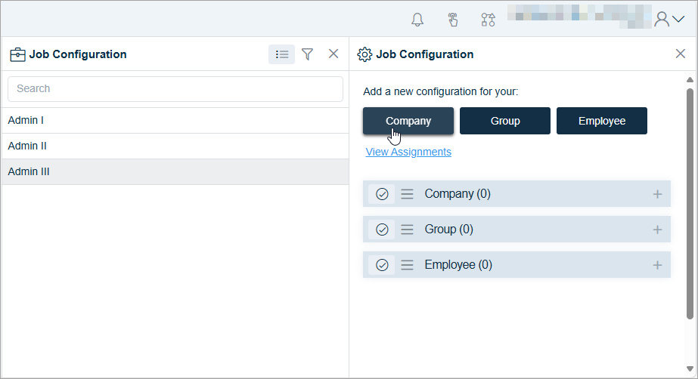Click the briefcase icon beside Job Configuration
The width and height of the screenshot is (698, 379).
[x=17, y=54]
